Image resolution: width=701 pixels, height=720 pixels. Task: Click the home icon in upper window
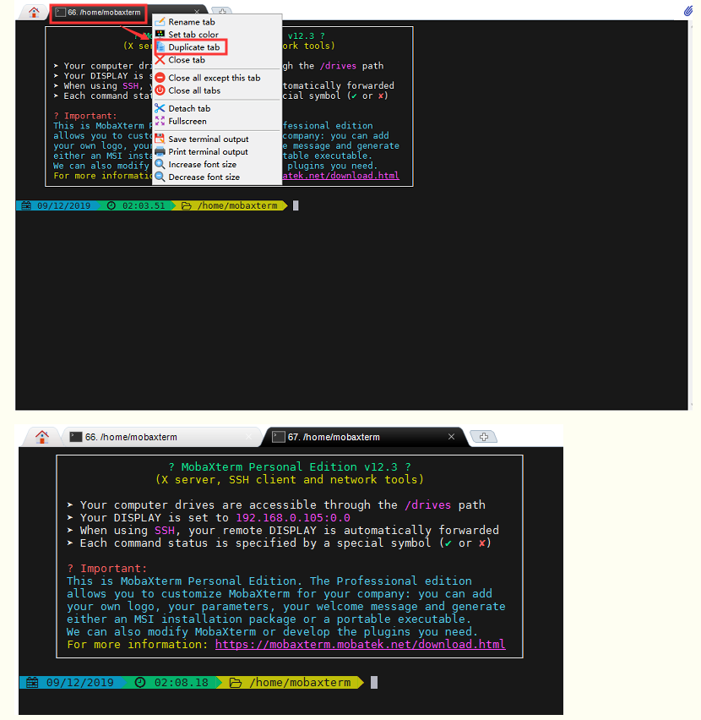pyautogui.click(x=34, y=12)
